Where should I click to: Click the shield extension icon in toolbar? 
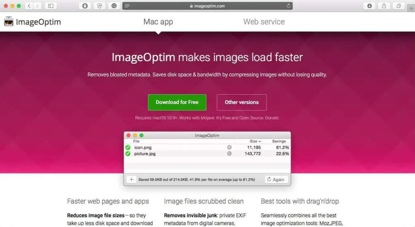pyautogui.click(x=100, y=6)
